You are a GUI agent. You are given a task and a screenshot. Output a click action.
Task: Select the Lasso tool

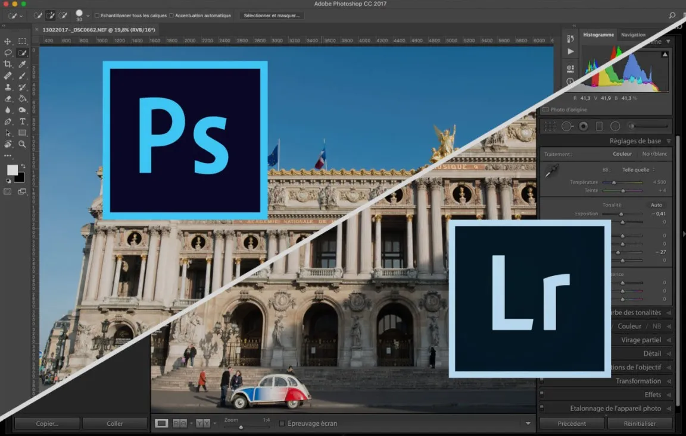[8, 53]
